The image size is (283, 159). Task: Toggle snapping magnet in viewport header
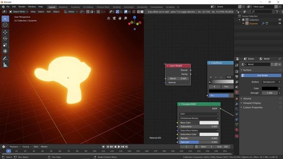tap(88, 12)
